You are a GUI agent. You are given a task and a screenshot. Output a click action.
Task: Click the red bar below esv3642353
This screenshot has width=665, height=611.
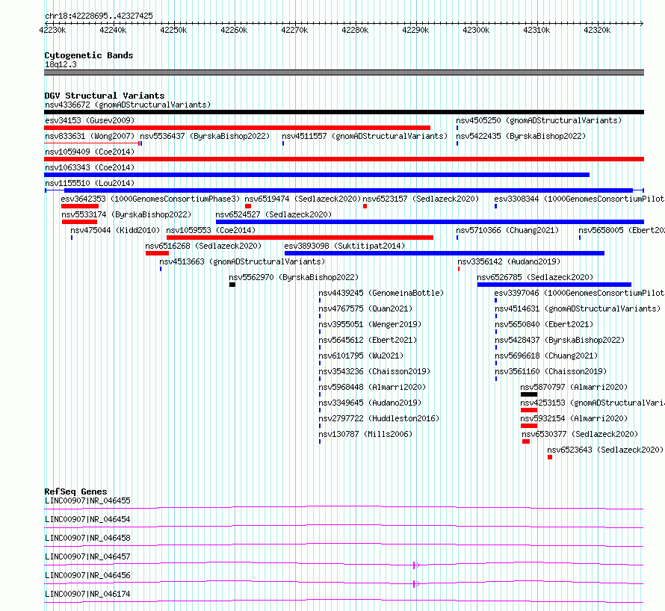point(80,206)
